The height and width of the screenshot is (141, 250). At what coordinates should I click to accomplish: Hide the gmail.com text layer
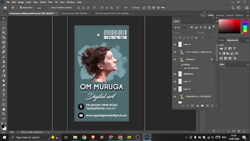click(175, 52)
